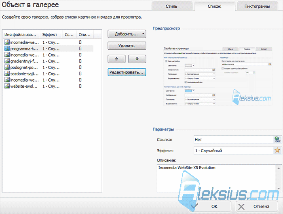Click description marker of programma-k row
Image resolution: width=283 pixels, height=214 pixels.
tap(80, 48)
